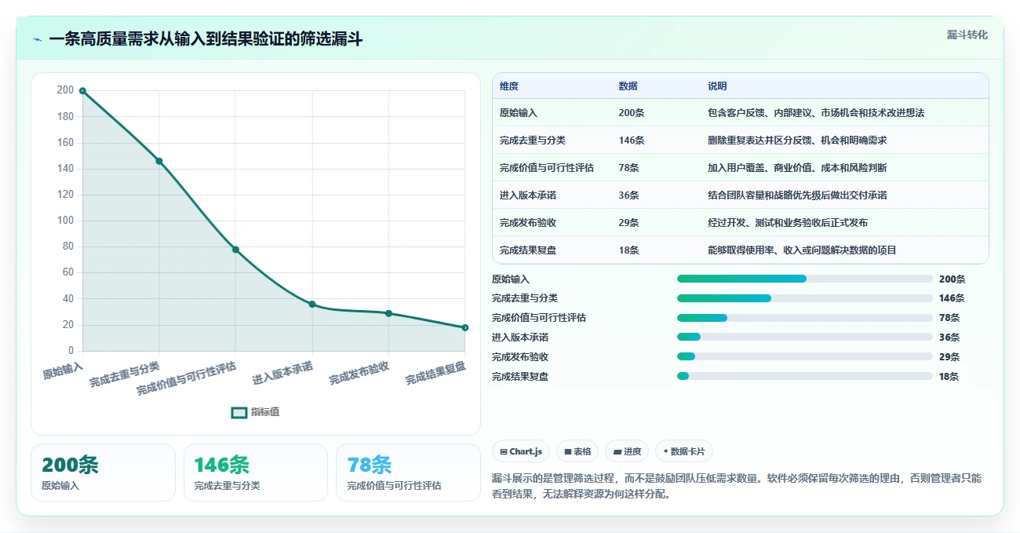Click the 进入版本承诺 progress bar
1020x533 pixels.
(805, 338)
